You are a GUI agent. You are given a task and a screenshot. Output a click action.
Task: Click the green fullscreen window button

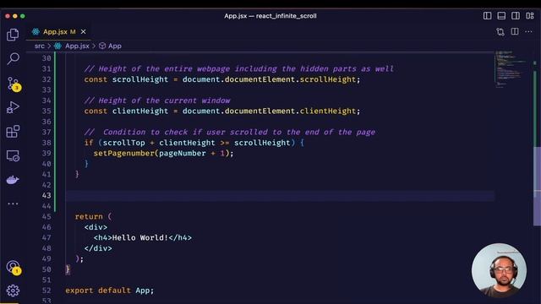(x=23, y=16)
